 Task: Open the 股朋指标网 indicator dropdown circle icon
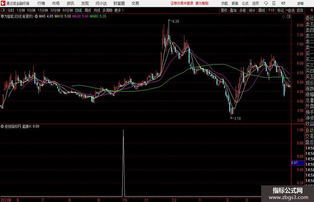click(2, 126)
